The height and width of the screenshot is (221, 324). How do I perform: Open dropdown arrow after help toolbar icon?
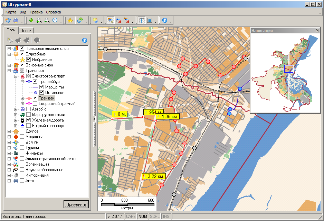171,22
